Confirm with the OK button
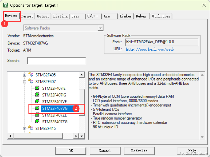The width and height of the screenshot is (210, 157). (x=71, y=151)
